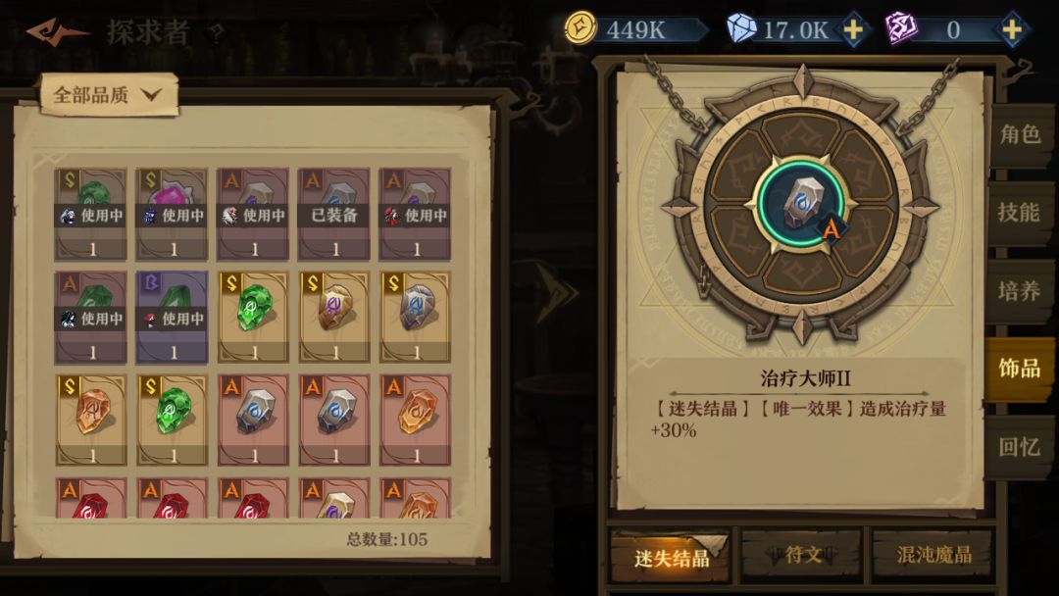Select the equipped crystal in the amulet center

click(x=803, y=203)
